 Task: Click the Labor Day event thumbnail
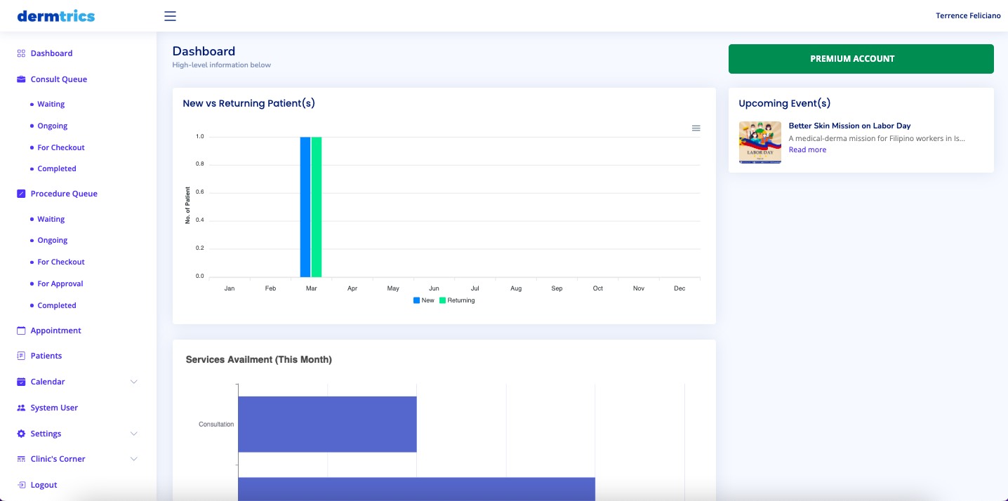click(x=760, y=142)
